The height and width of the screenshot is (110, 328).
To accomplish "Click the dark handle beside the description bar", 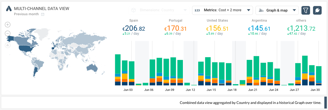I will [x=325, y=102].
